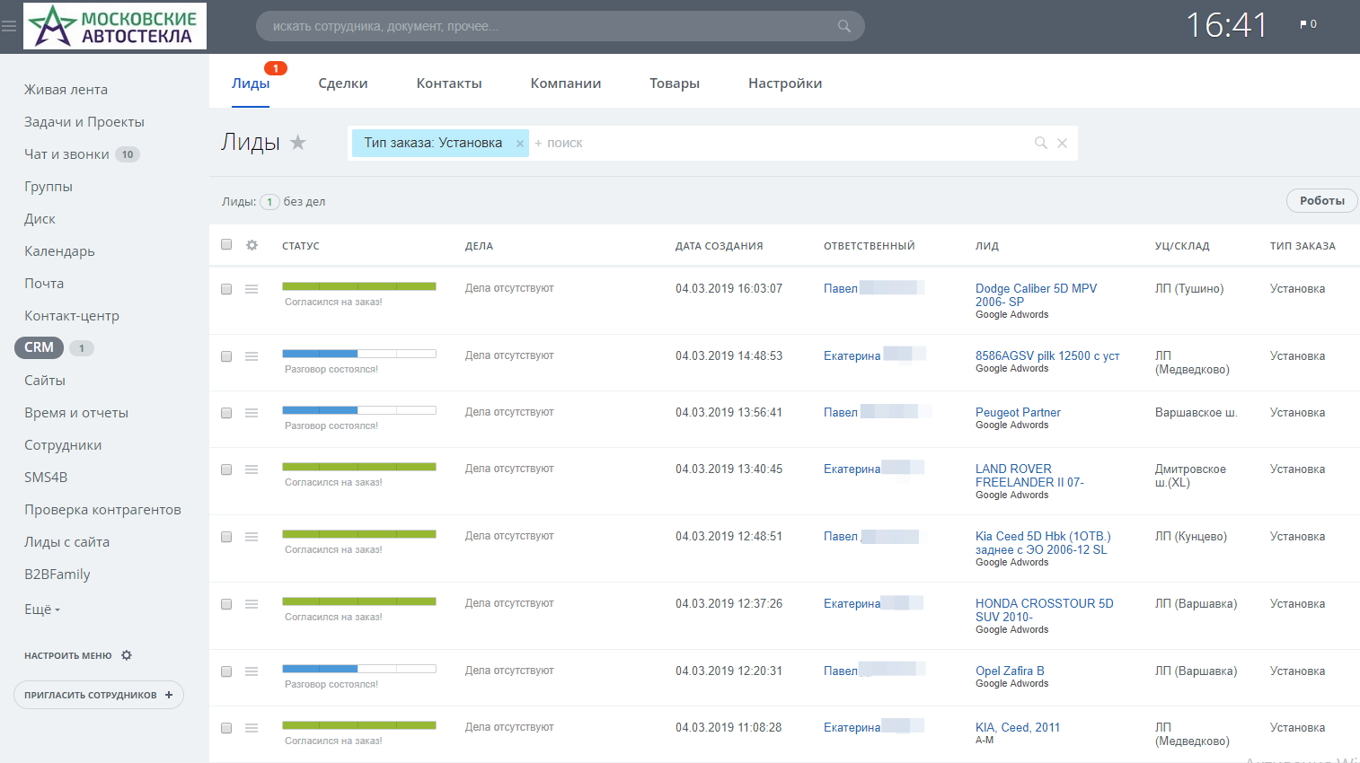
Task: Switch to the Контакты tab
Action: 449,83
